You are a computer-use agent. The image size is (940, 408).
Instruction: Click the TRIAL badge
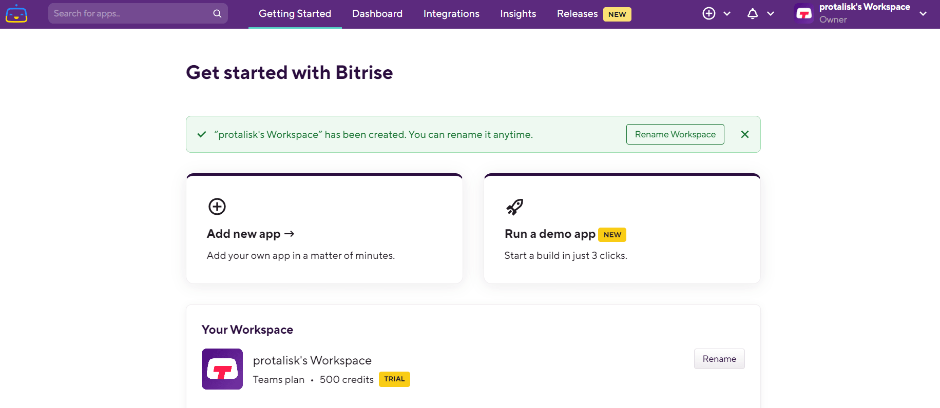tap(394, 379)
